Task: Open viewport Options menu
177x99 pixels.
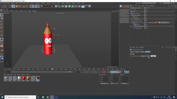Action: click(x=22, y=11)
